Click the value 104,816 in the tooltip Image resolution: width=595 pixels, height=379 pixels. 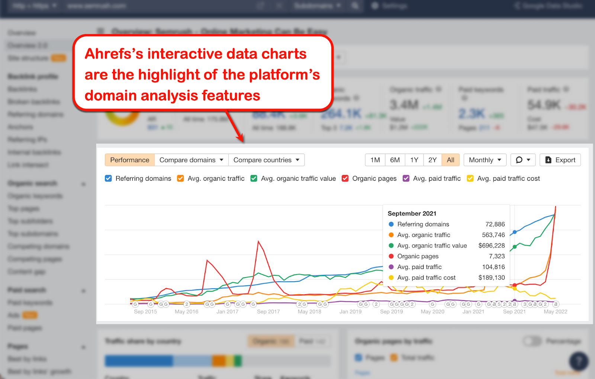[493, 267]
